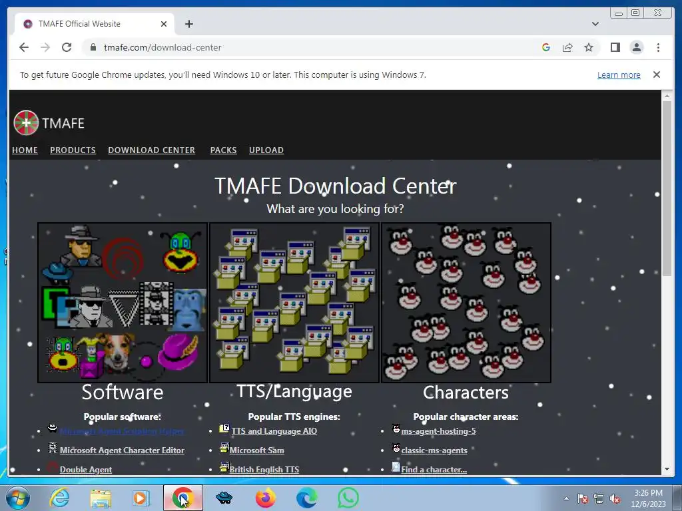
Task: Open the PRODUCTS navigation link
Action: 73,150
